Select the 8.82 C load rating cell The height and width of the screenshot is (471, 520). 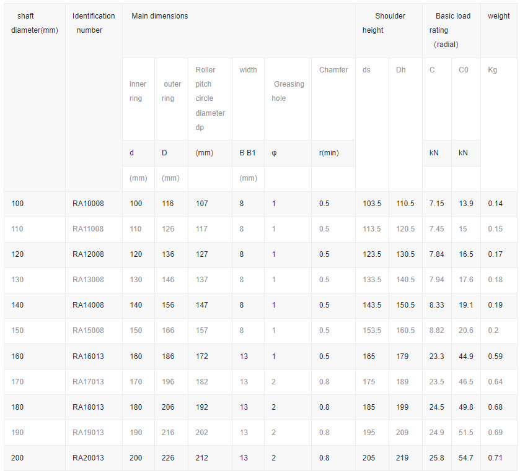coord(436,331)
